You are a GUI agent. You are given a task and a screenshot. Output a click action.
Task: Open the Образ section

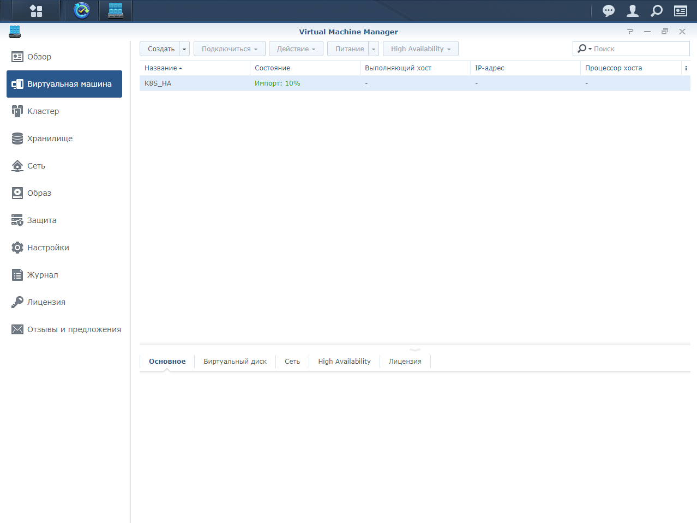point(64,193)
